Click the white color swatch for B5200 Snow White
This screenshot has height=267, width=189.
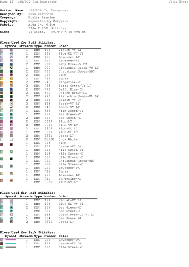coord(2,139)
